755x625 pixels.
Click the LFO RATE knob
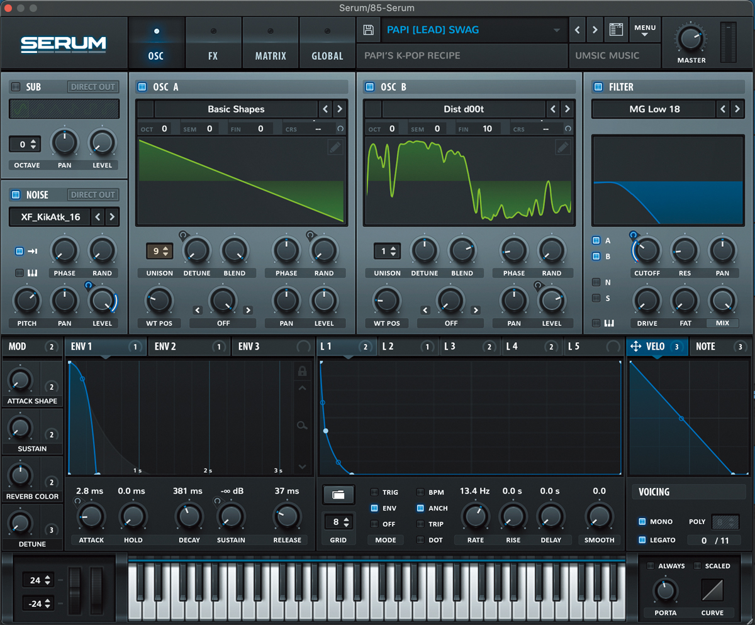coord(476,517)
